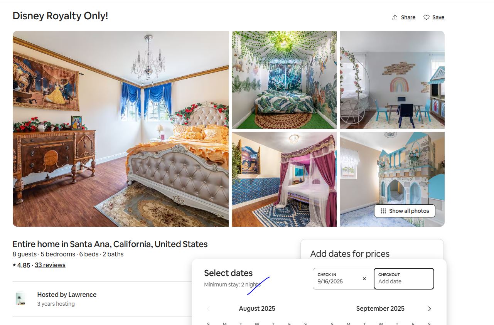Open the purple canopy bed photo
The image size is (494, 325).
point(284,179)
